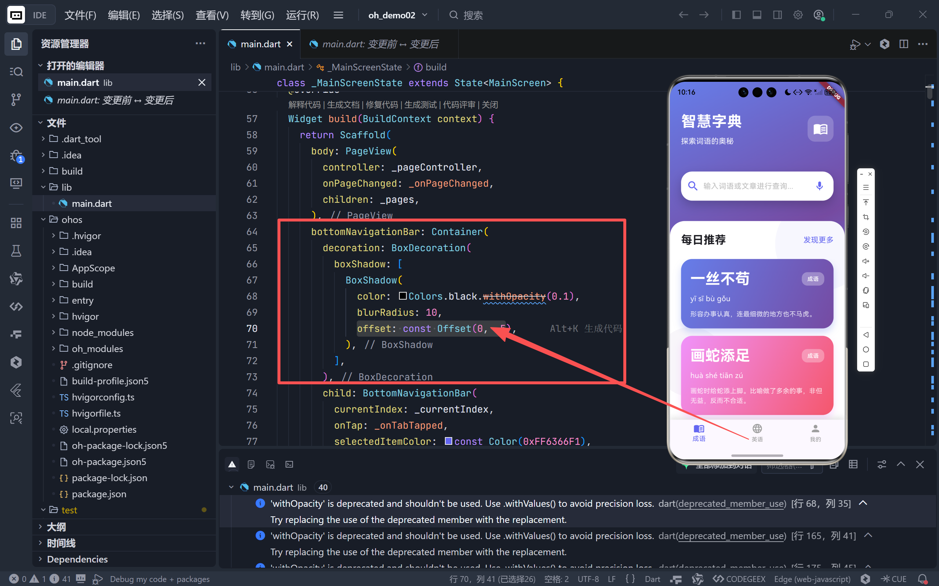Viewport: 939px width, 586px height.
Task: Toggle the secondary side panel layout
Action: click(777, 14)
